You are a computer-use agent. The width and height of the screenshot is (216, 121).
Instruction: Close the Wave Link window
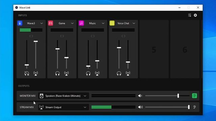tap(198, 7)
